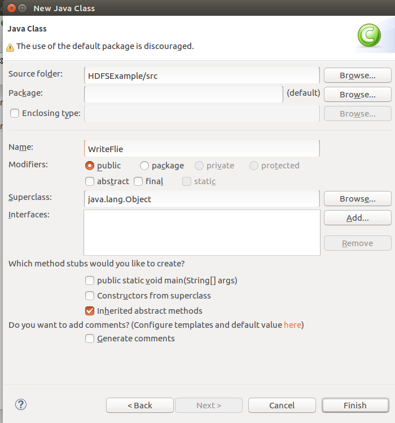The width and height of the screenshot is (395, 423).
Task: Select the public modifier radio button
Action: pyautogui.click(x=89, y=166)
